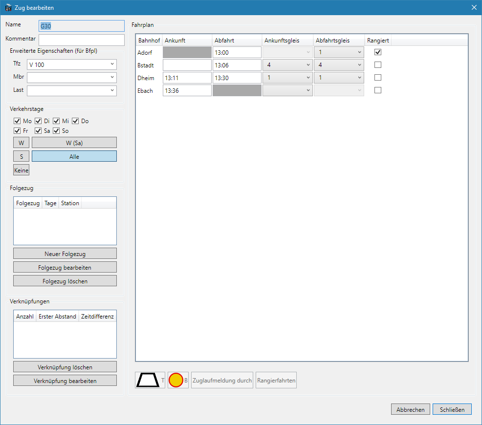Click the Verknüpfung löschen button
Image resolution: width=482 pixels, height=425 pixels.
tap(65, 367)
